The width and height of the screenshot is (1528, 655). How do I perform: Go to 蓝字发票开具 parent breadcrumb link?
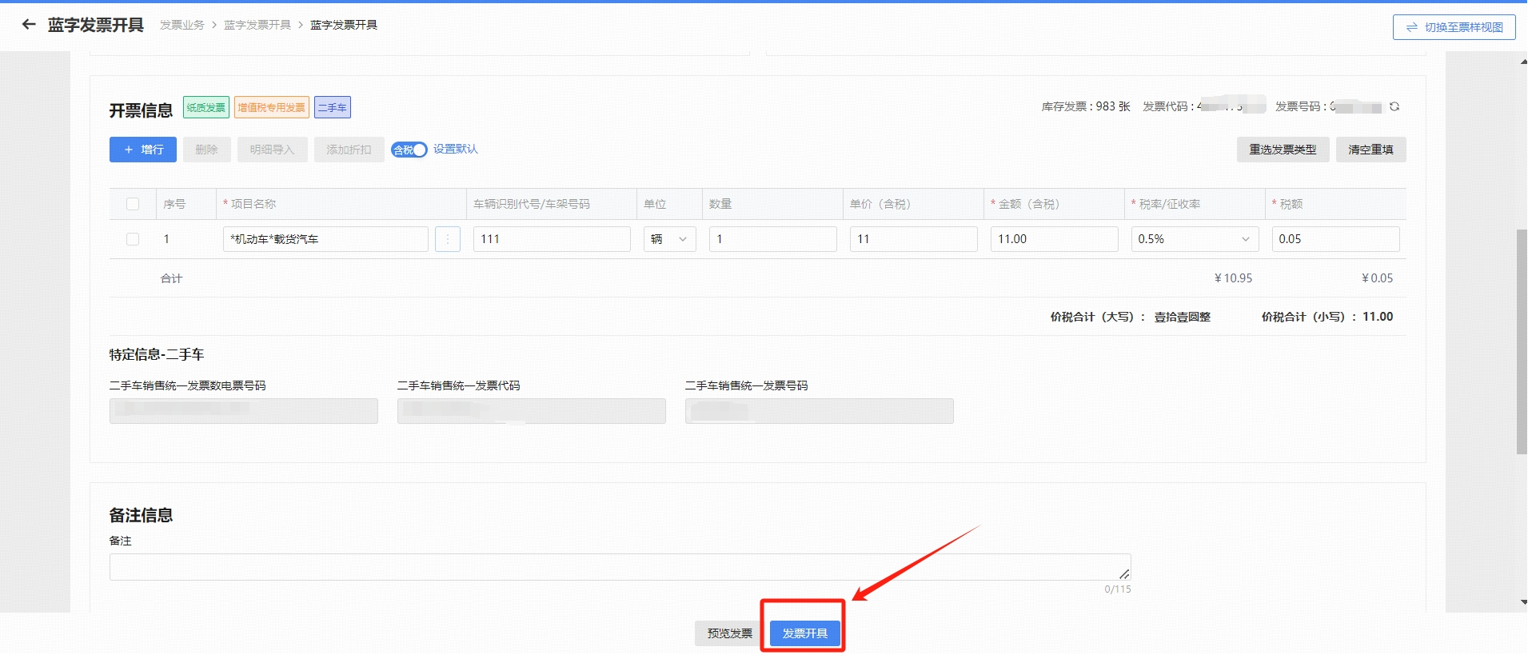[257, 25]
